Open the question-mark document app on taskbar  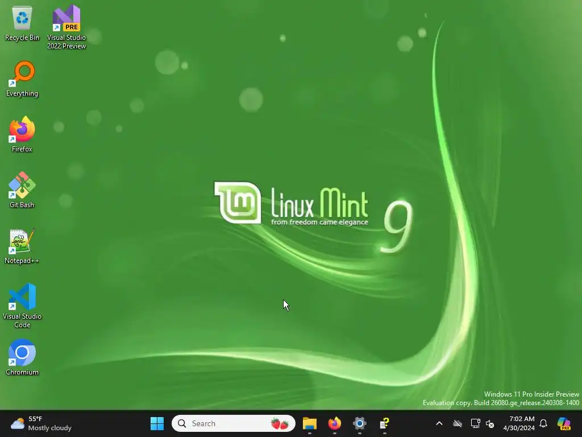tap(384, 423)
